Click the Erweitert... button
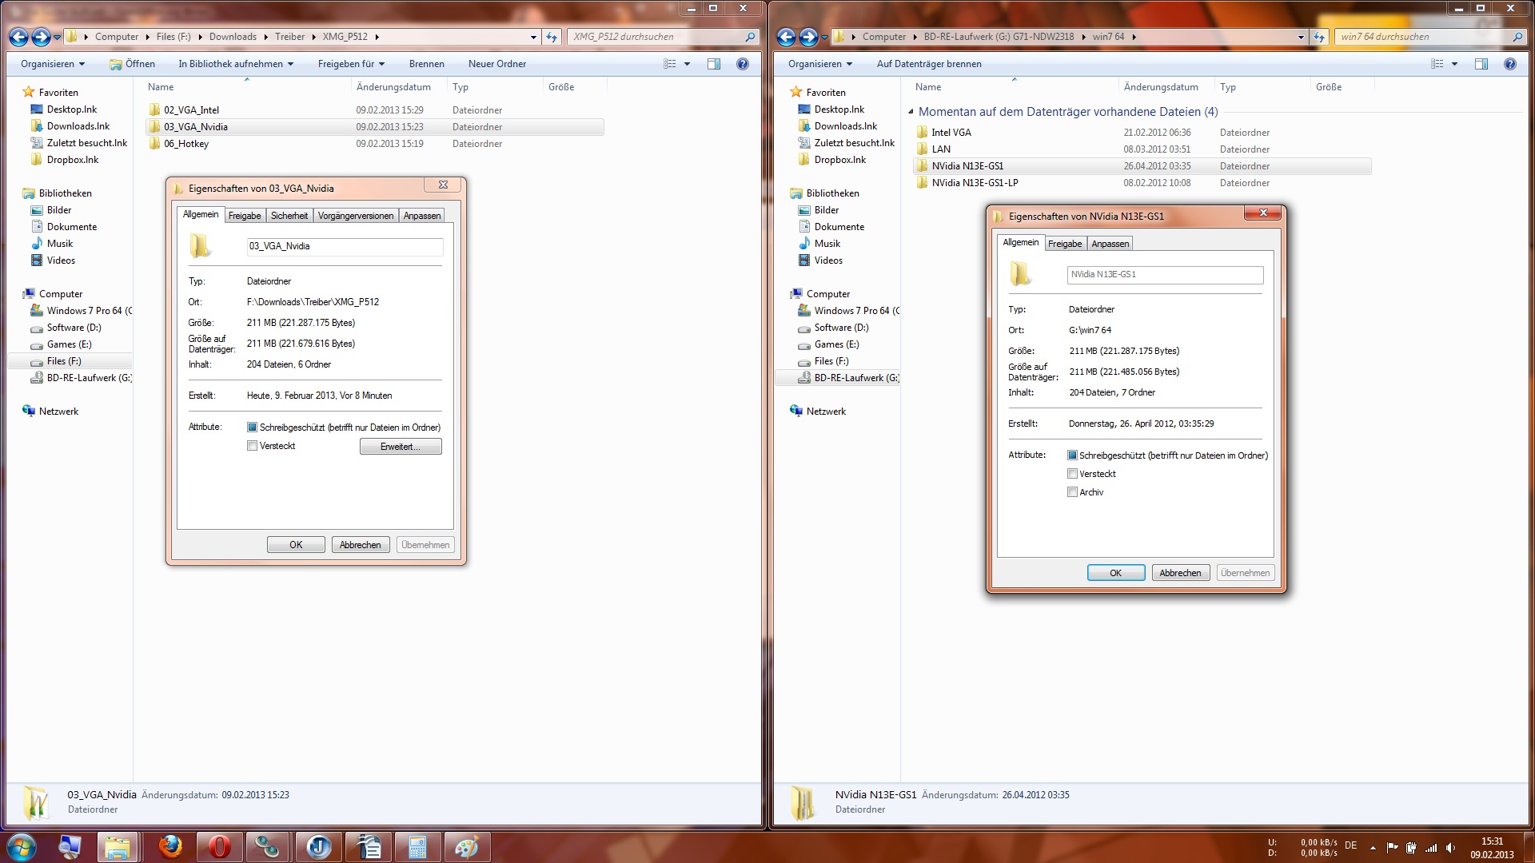Screen dimensions: 1535x863 400,447
